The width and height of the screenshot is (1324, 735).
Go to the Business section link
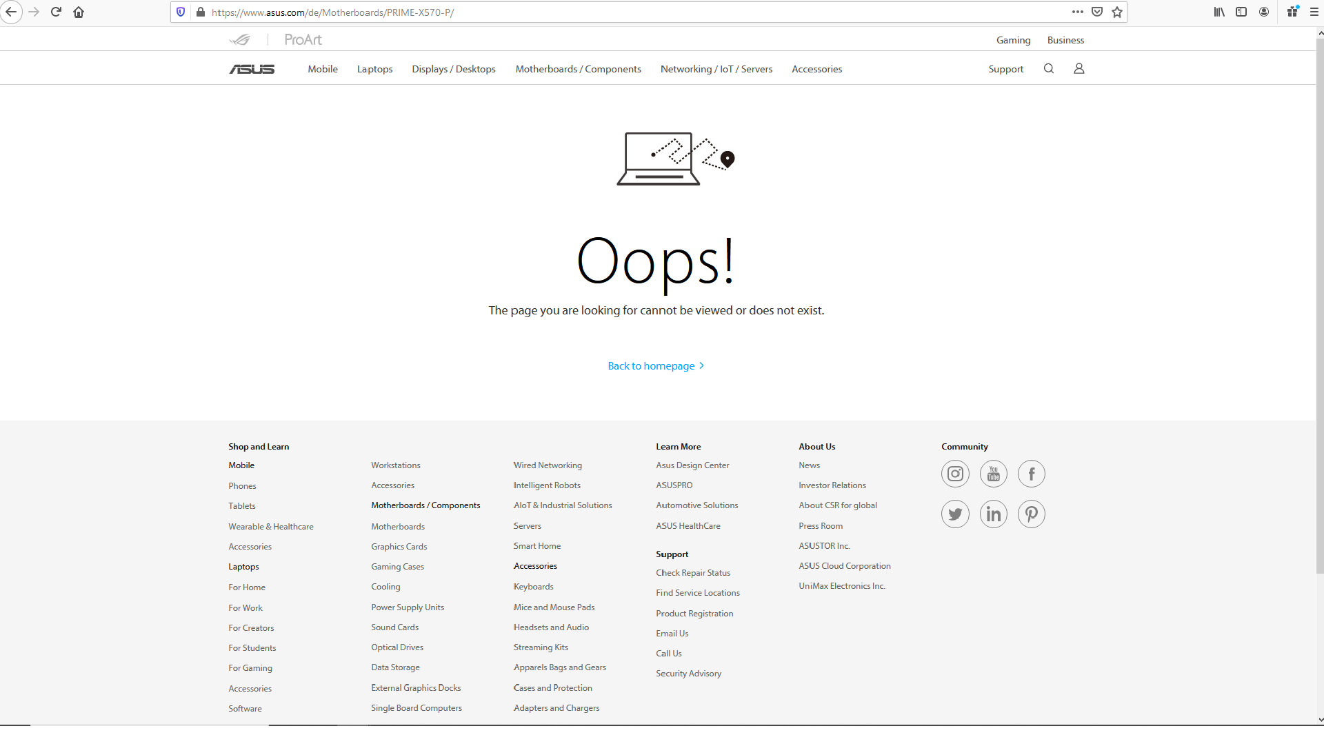(1065, 40)
